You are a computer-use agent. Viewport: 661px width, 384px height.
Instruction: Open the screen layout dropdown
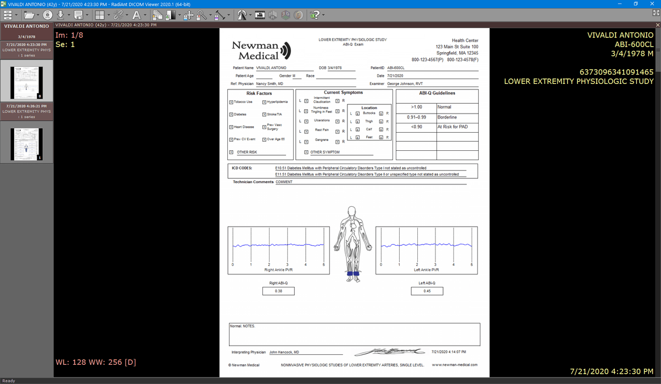pyautogui.click(x=108, y=15)
